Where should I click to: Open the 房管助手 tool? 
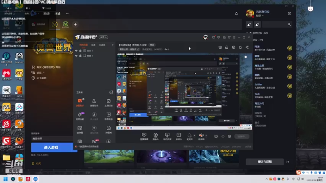point(94,103)
